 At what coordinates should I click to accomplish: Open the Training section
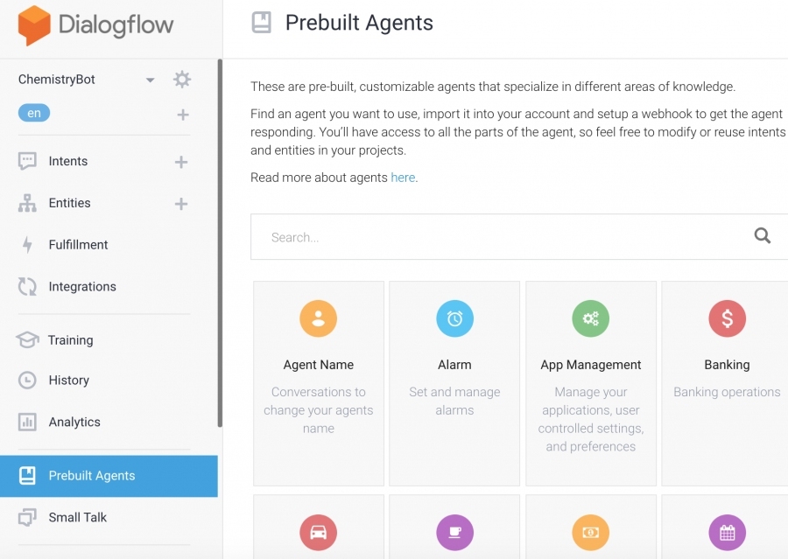pyautogui.click(x=70, y=340)
